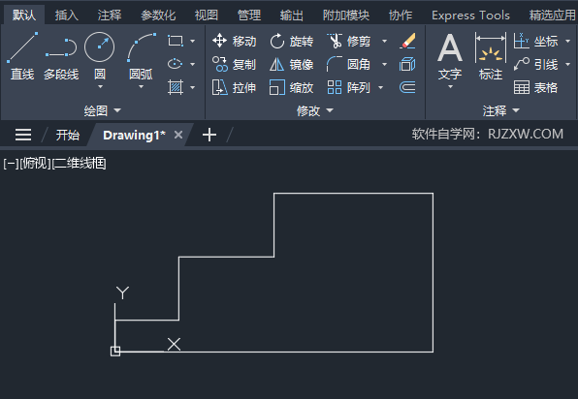Click the [俯视] view control label
Viewport: 578px width, 399px height.
(x=35, y=164)
